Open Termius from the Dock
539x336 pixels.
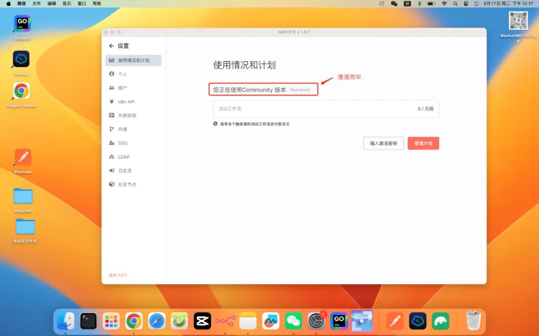(418, 321)
